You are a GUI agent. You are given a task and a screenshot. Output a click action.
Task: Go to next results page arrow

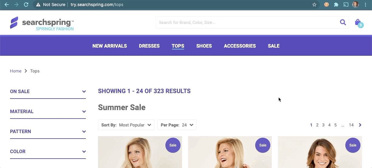tap(360, 125)
